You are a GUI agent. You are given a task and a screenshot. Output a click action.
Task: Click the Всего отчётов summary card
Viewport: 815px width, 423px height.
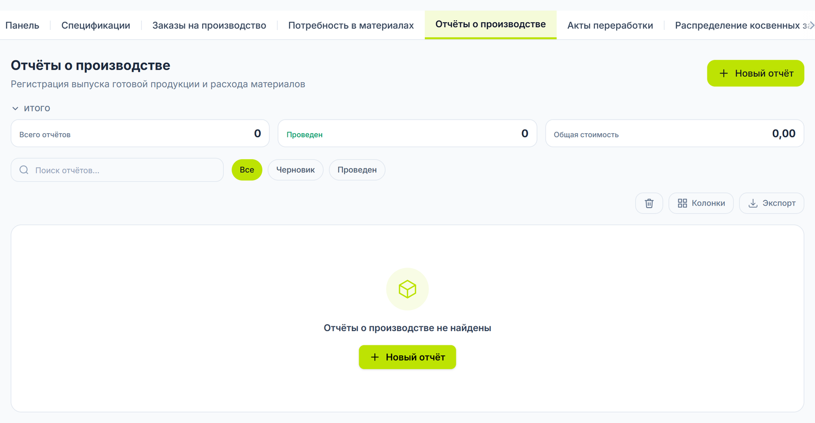140,133
